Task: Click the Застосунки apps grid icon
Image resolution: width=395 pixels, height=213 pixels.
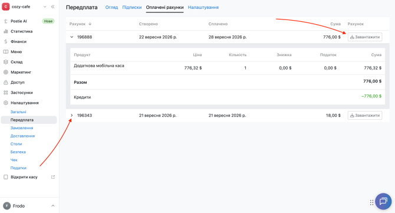Action: point(6,93)
